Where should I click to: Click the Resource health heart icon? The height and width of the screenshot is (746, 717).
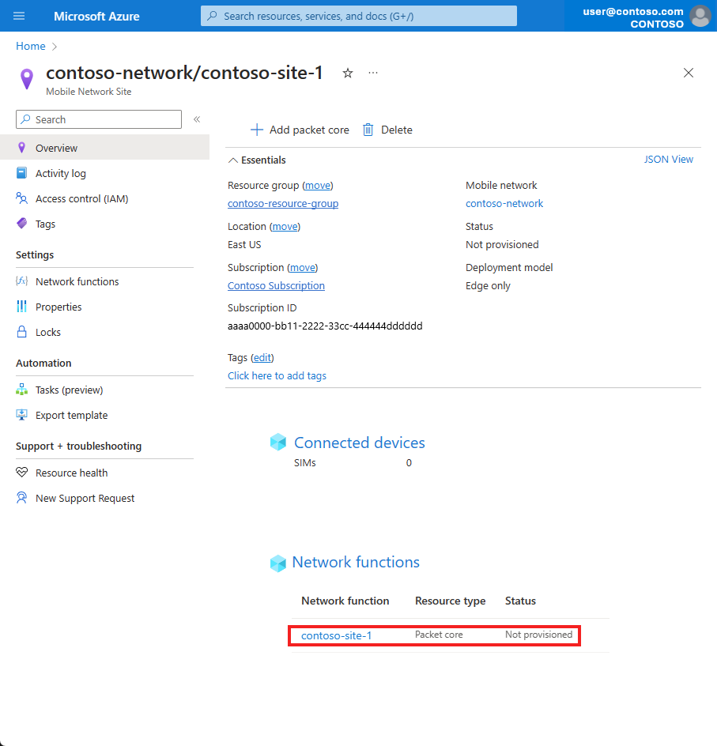click(22, 472)
